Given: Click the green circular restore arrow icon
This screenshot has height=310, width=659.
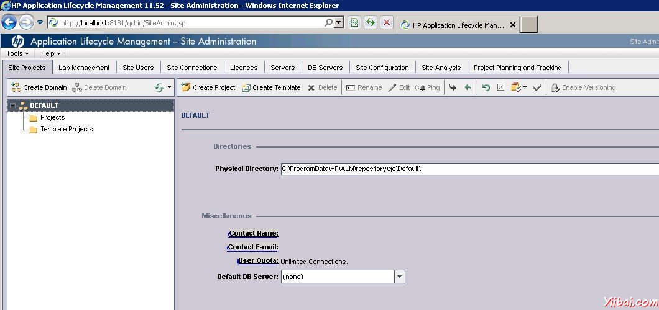Looking at the screenshot, I should 486,87.
